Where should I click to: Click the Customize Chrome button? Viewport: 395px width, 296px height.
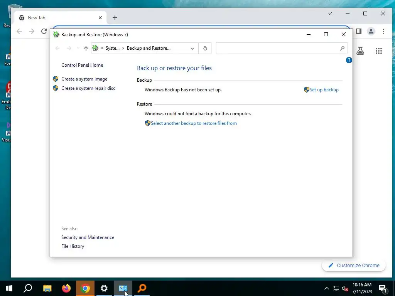click(354, 266)
